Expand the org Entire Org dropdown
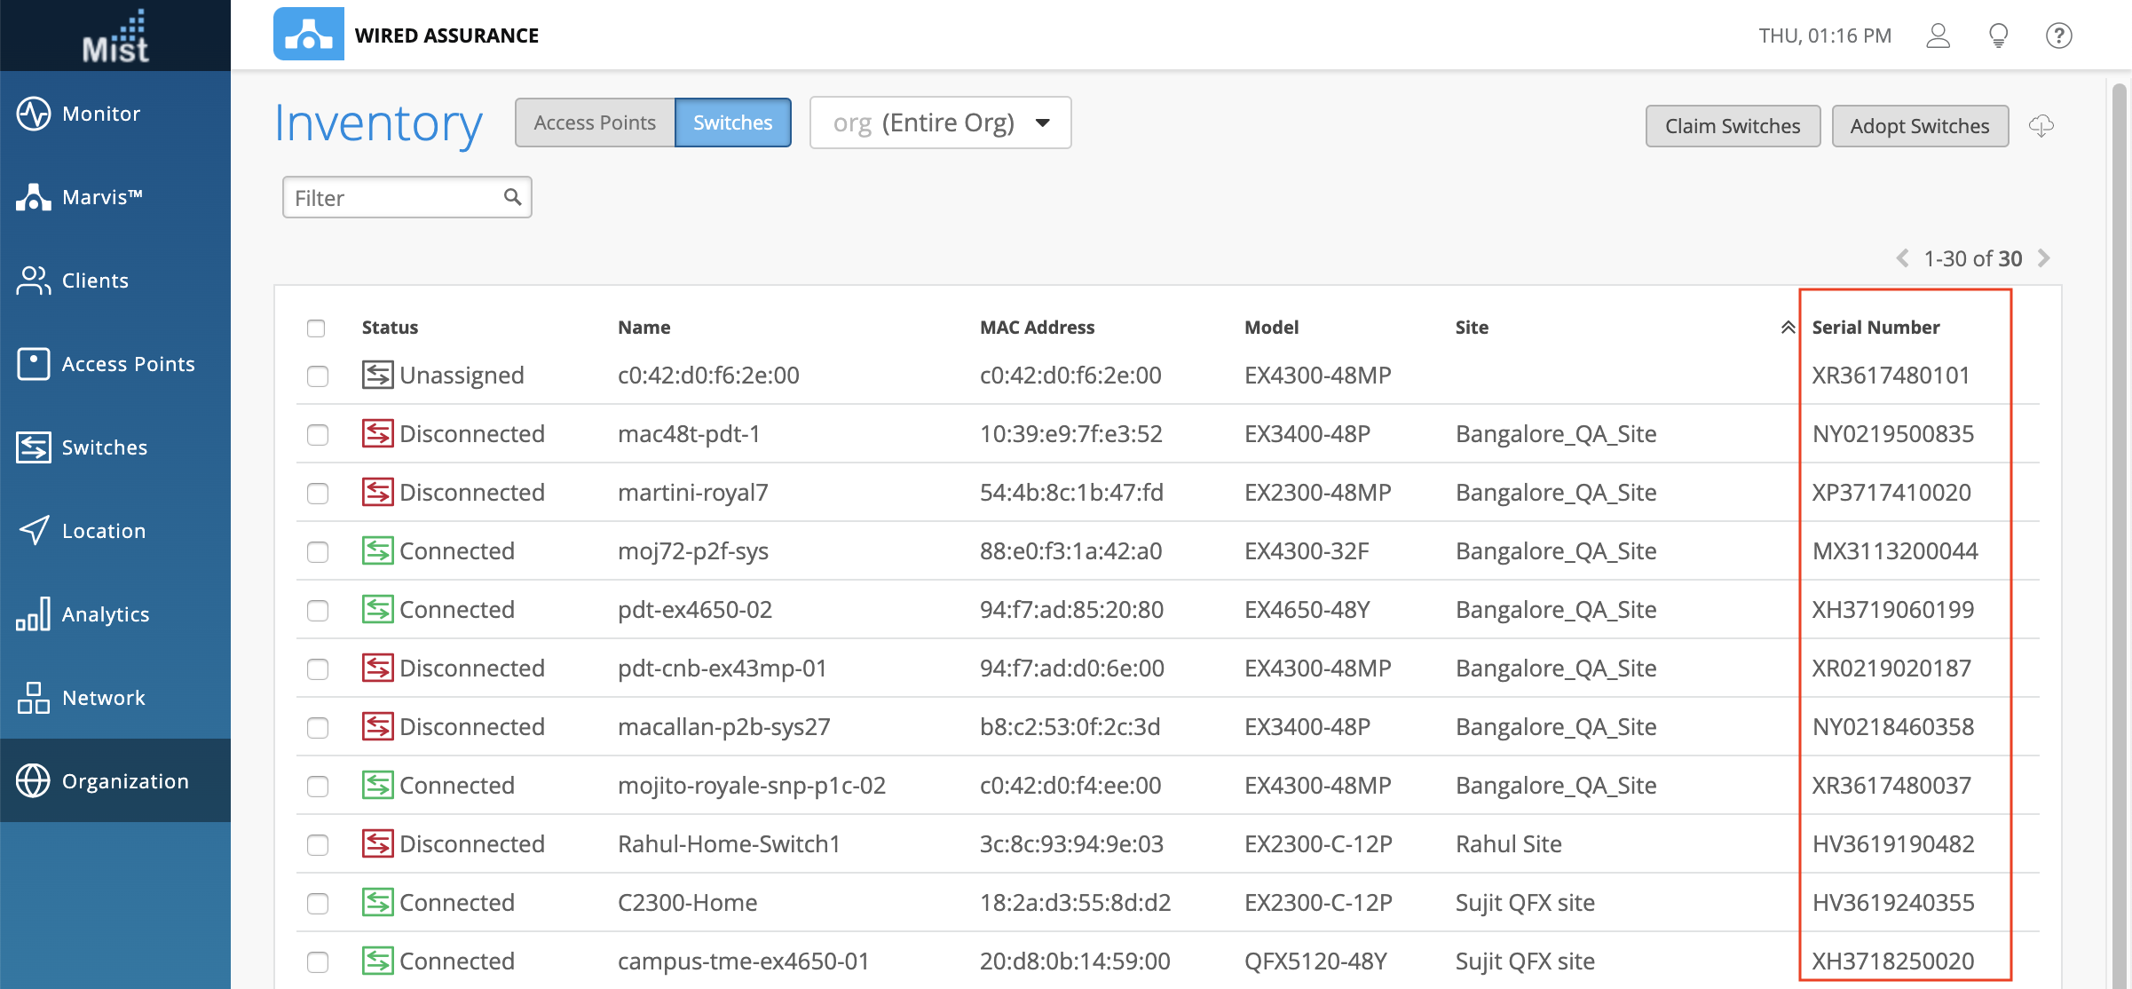This screenshot has height=989, width=2132. (x=940, y=123)
